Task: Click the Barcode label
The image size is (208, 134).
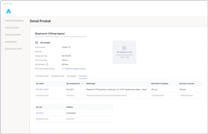Action: pyautogui.click(x=38, y=52)
